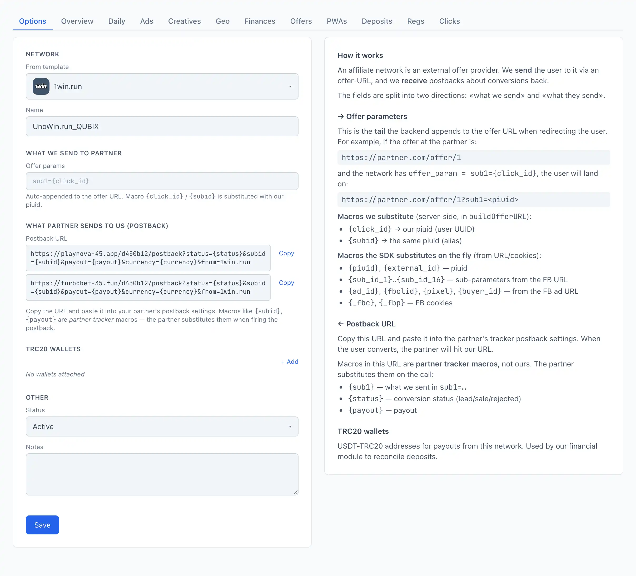Screen dimensions: 636x576
Task: Open the PWAs tab
Action: [337, 21]
